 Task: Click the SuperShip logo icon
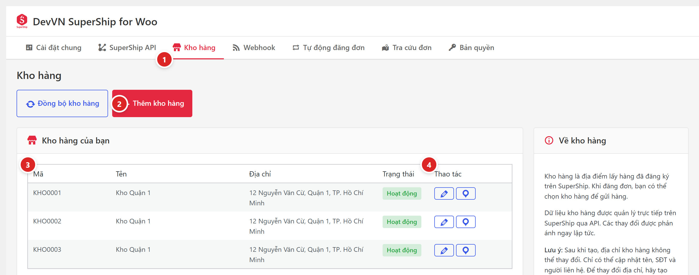click(22, 21)
